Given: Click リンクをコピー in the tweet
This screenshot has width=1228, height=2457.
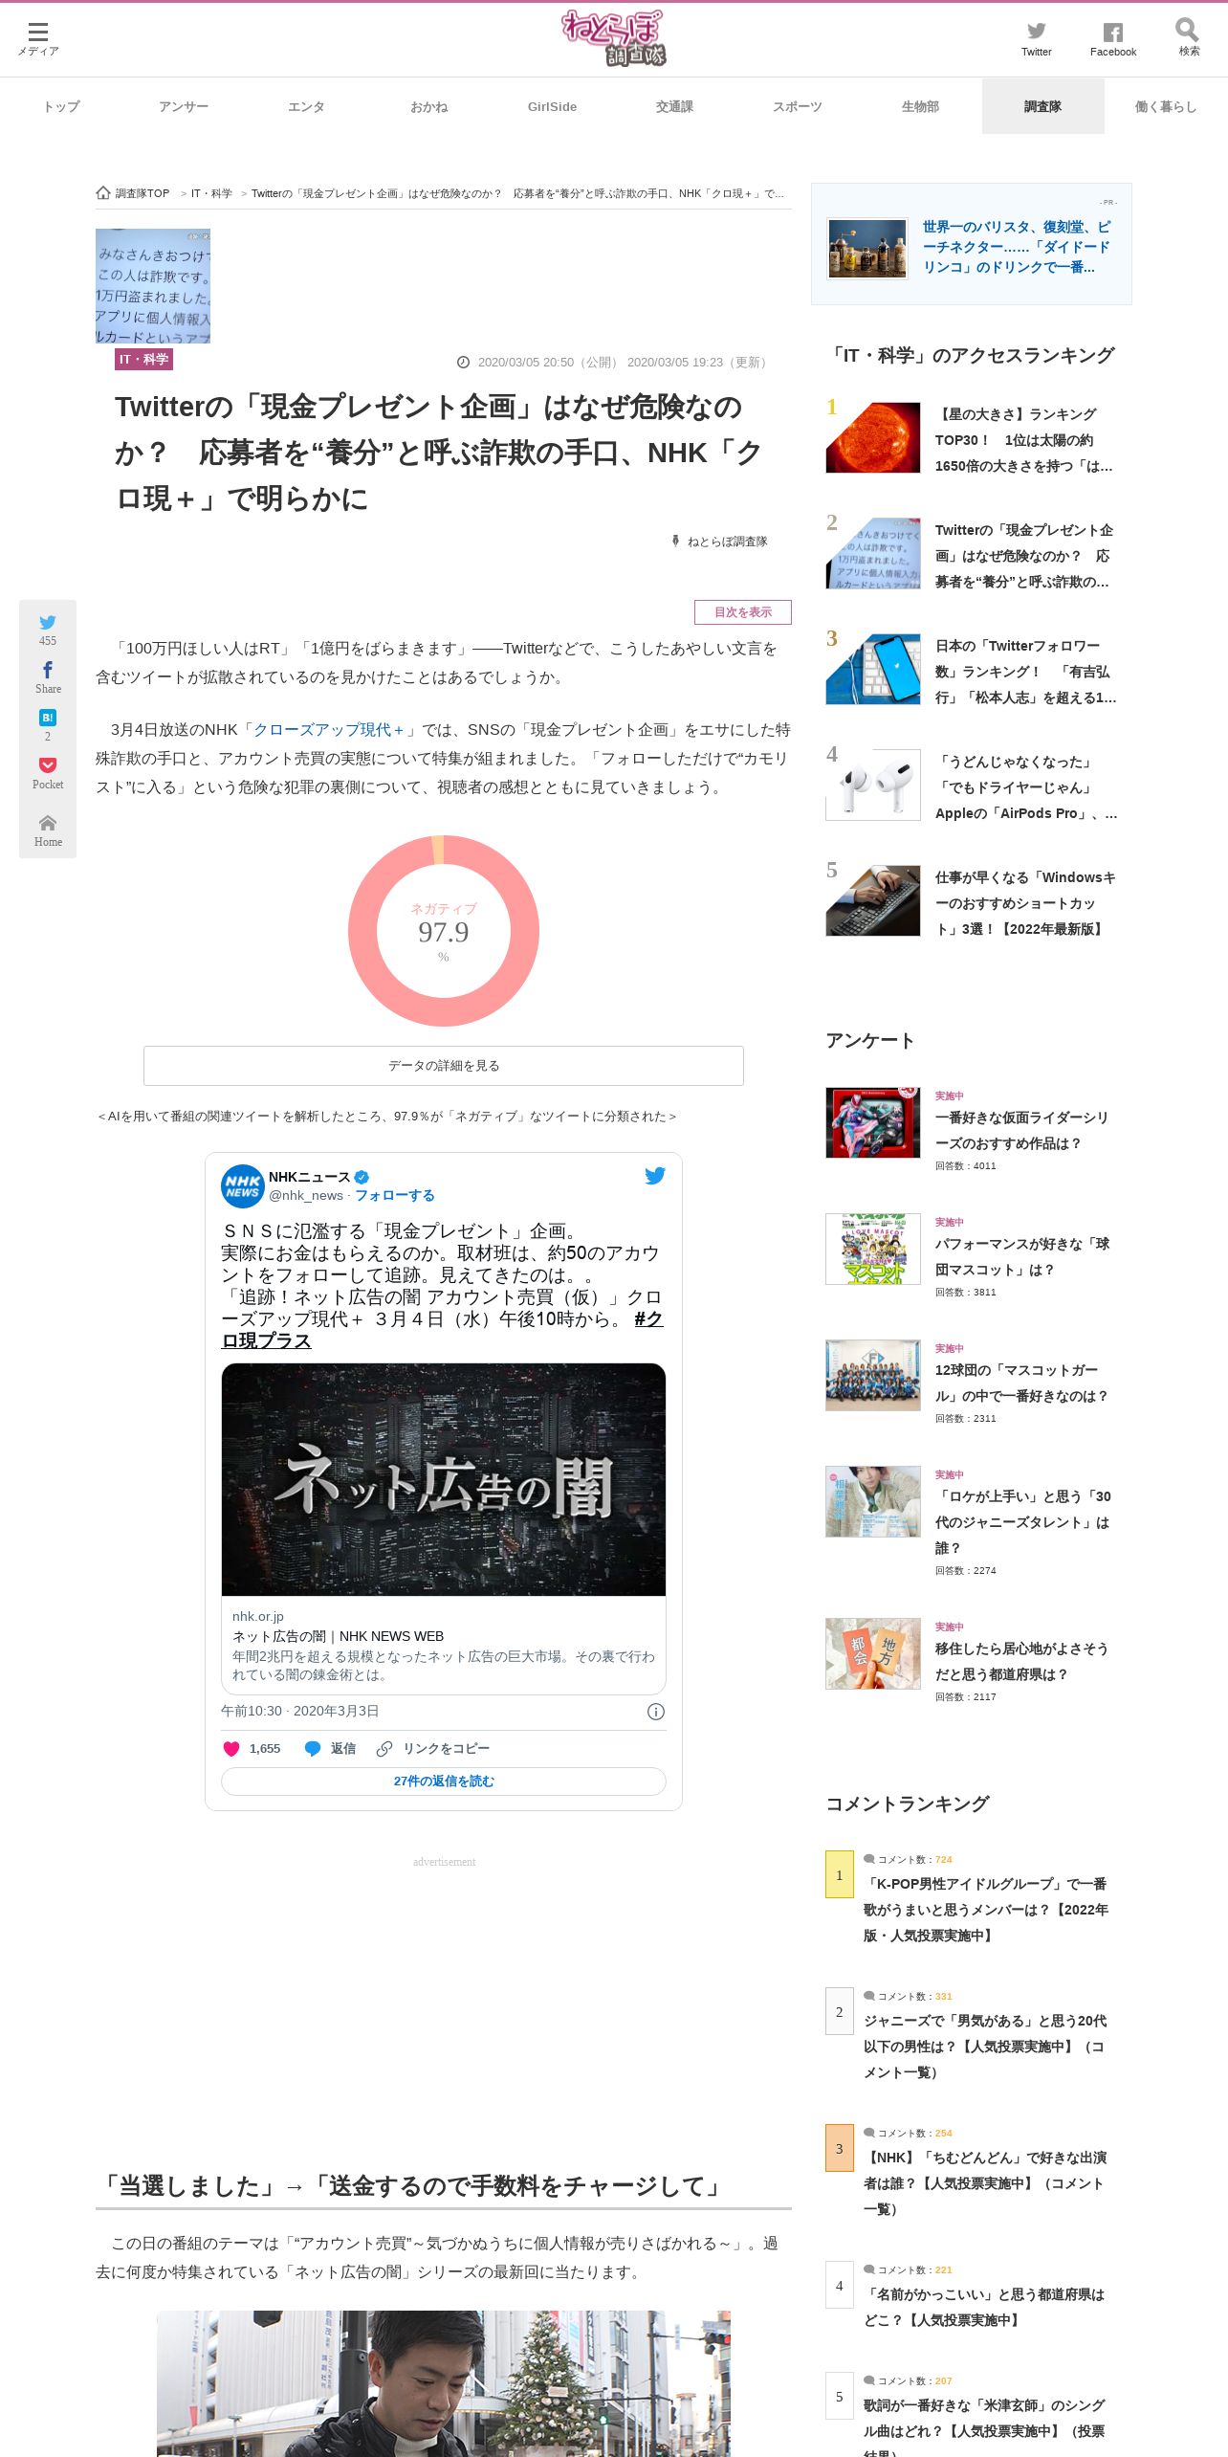Looking at the screenshot, I should pyautogui.click(x=432, y=1748).
